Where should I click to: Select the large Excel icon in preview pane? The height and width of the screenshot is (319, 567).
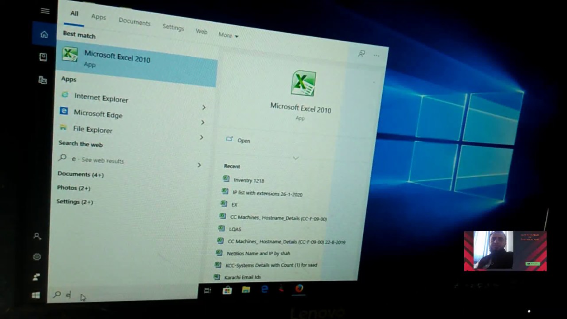click(x=303, y=83)
